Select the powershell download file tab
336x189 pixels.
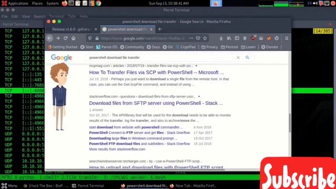128,29
